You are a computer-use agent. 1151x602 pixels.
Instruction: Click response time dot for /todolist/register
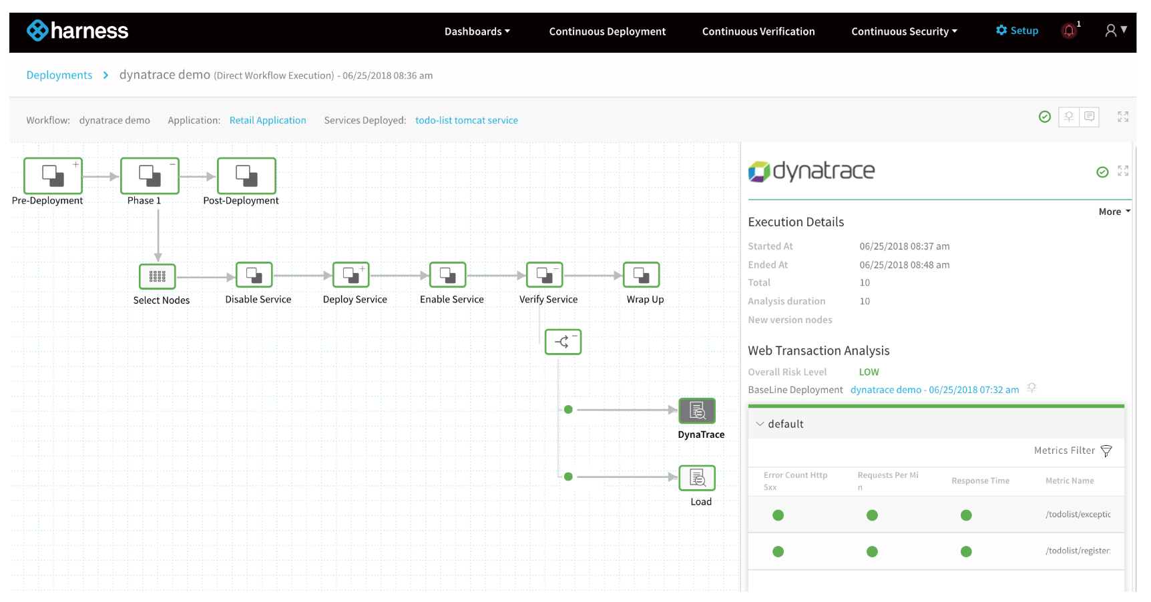tap(966, 552)
